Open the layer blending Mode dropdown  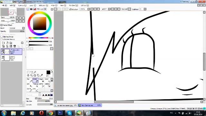click(x=23, y=28)
